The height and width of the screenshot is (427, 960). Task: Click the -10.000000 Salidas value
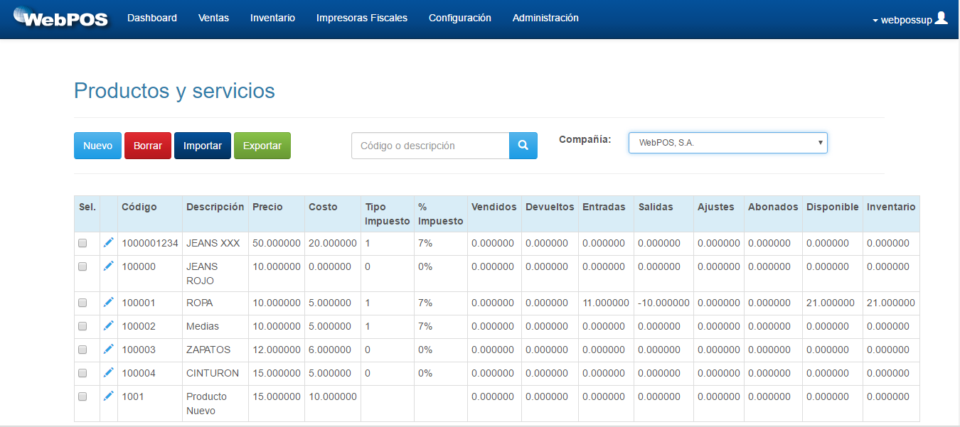663,303
